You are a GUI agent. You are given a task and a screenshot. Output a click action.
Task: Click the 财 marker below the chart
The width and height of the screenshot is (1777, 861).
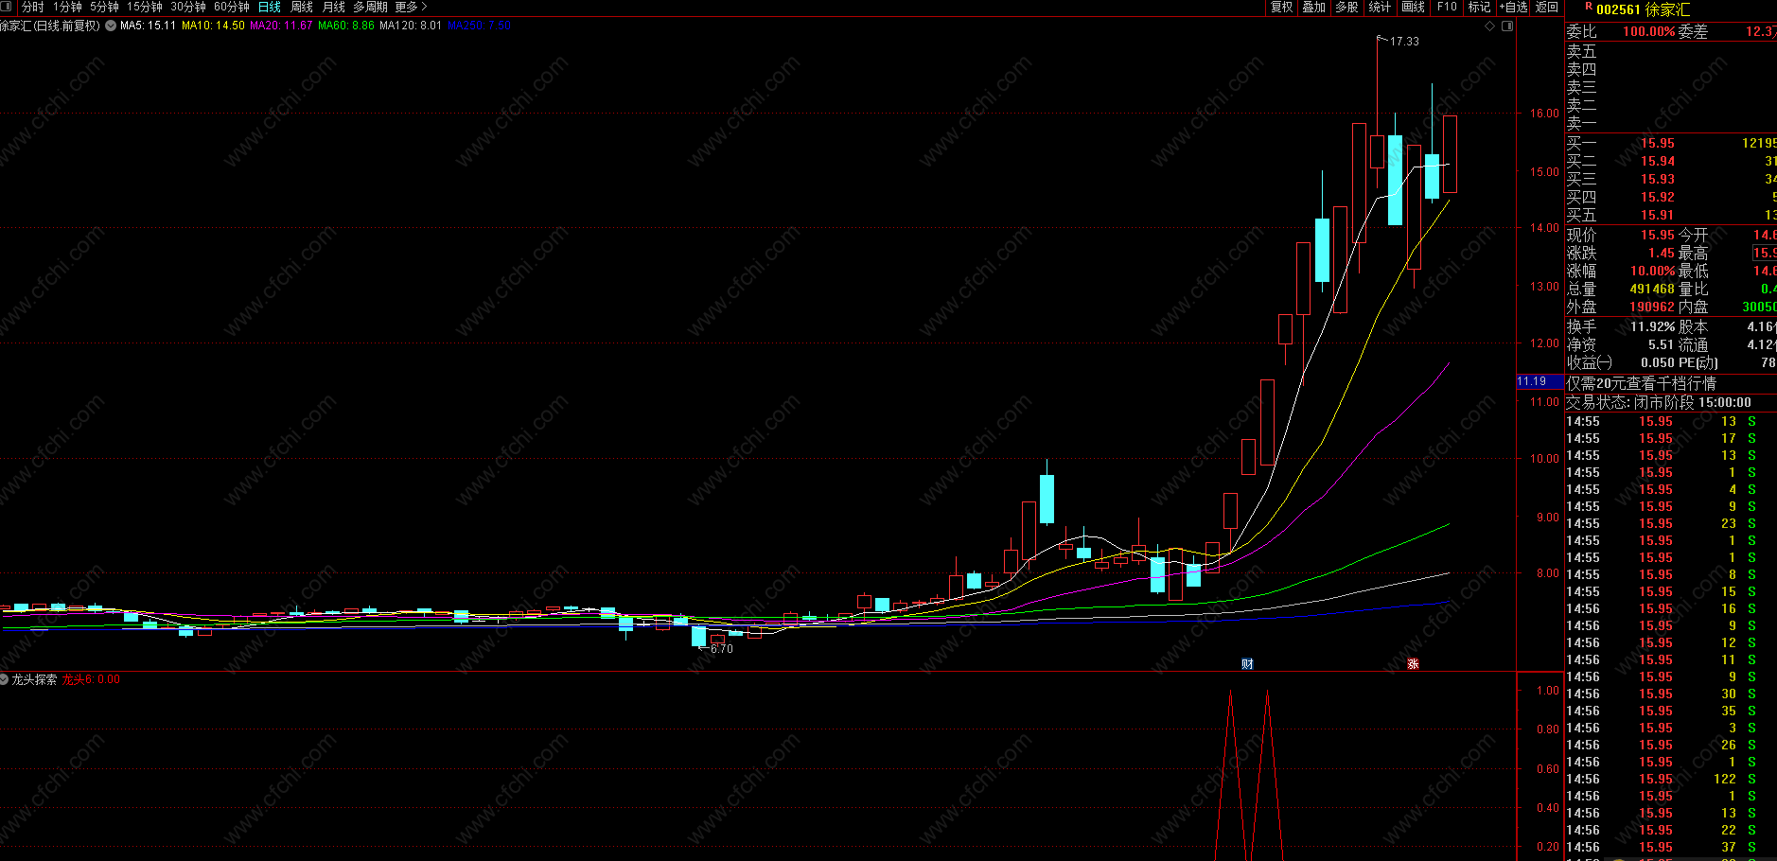(x=1247, y=664)
